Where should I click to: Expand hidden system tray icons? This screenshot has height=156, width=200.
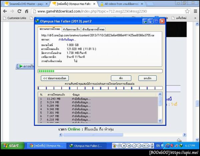[x=163, y=146]
